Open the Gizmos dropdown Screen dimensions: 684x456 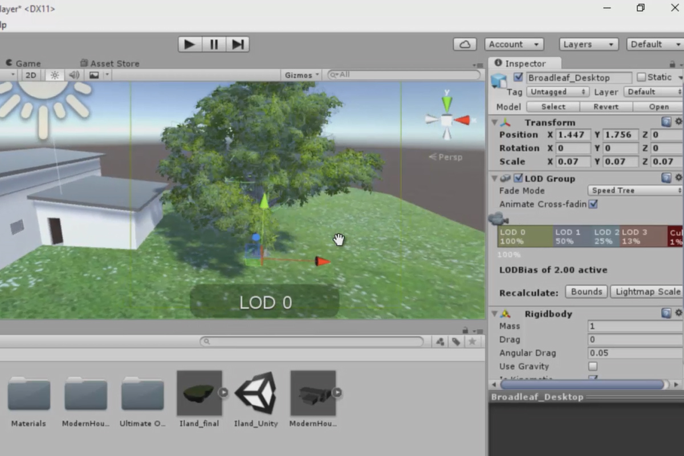coord(301,75)
